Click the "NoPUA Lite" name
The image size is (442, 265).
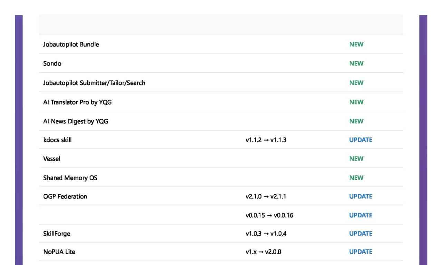coord(59,252)
